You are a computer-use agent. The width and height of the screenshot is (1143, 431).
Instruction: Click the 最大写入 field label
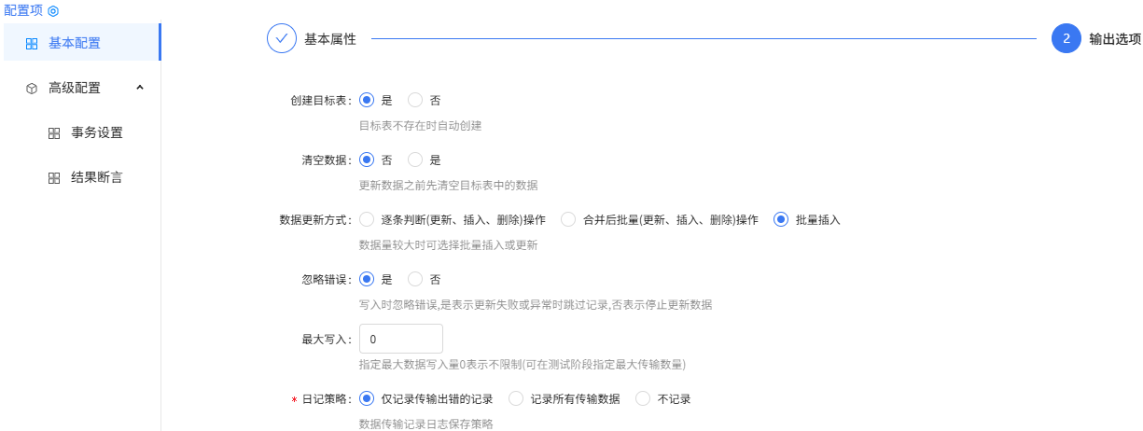click(327, 339)
